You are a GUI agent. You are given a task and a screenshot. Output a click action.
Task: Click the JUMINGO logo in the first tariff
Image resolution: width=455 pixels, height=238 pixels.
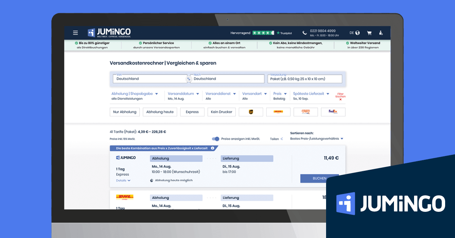(126, 158)
